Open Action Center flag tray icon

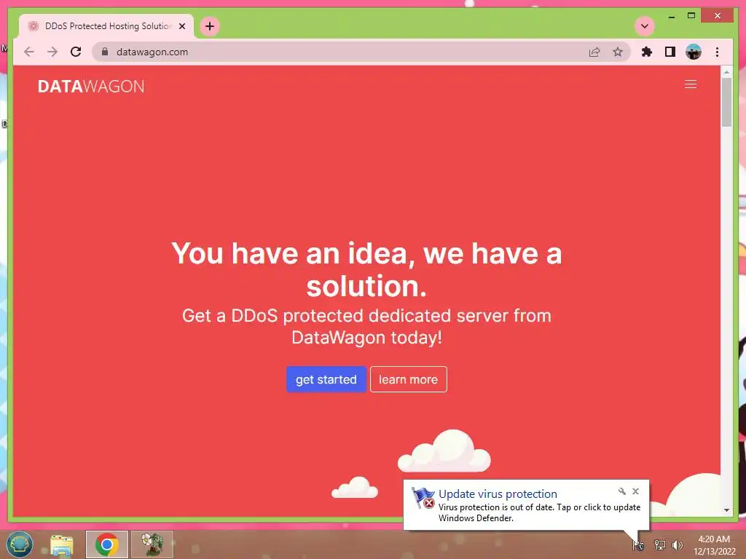tap(638, 545)
